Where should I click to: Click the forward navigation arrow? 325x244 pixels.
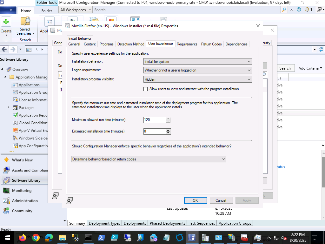(x=13, y=49)
